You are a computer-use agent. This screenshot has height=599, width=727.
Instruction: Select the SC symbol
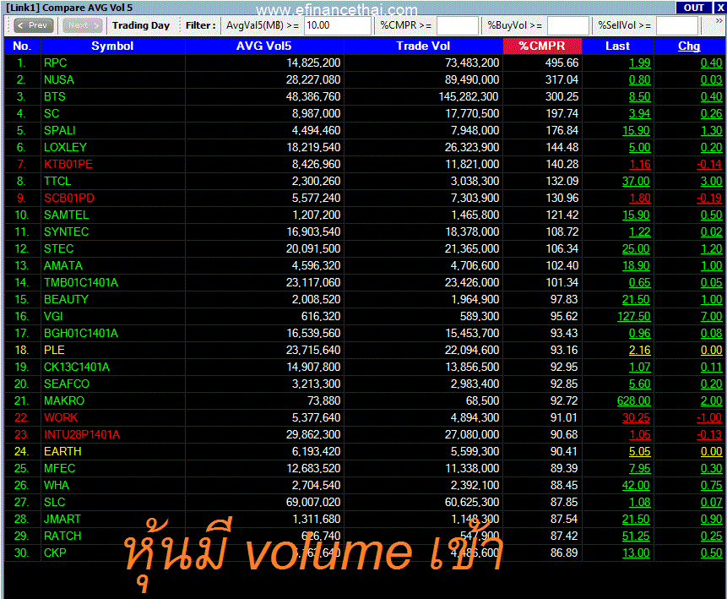click(52, 114)
